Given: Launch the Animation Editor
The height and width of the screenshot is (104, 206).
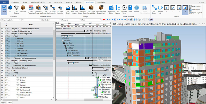Looking at the screenshot, I should [x=111, y=10].
